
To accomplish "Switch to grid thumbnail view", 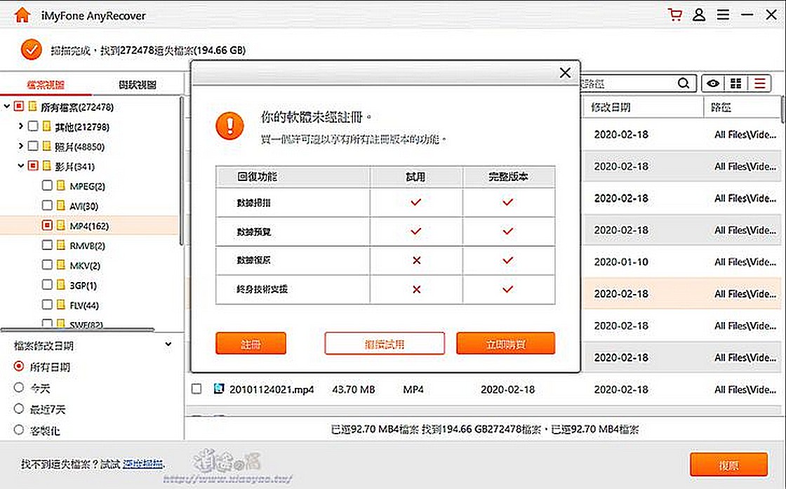I will 736,83.
